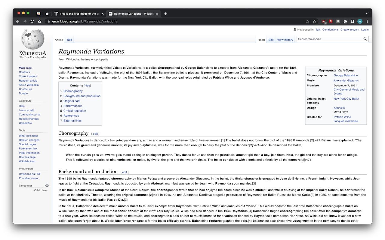Edit the Choreography section

click(x=95, y=134)
